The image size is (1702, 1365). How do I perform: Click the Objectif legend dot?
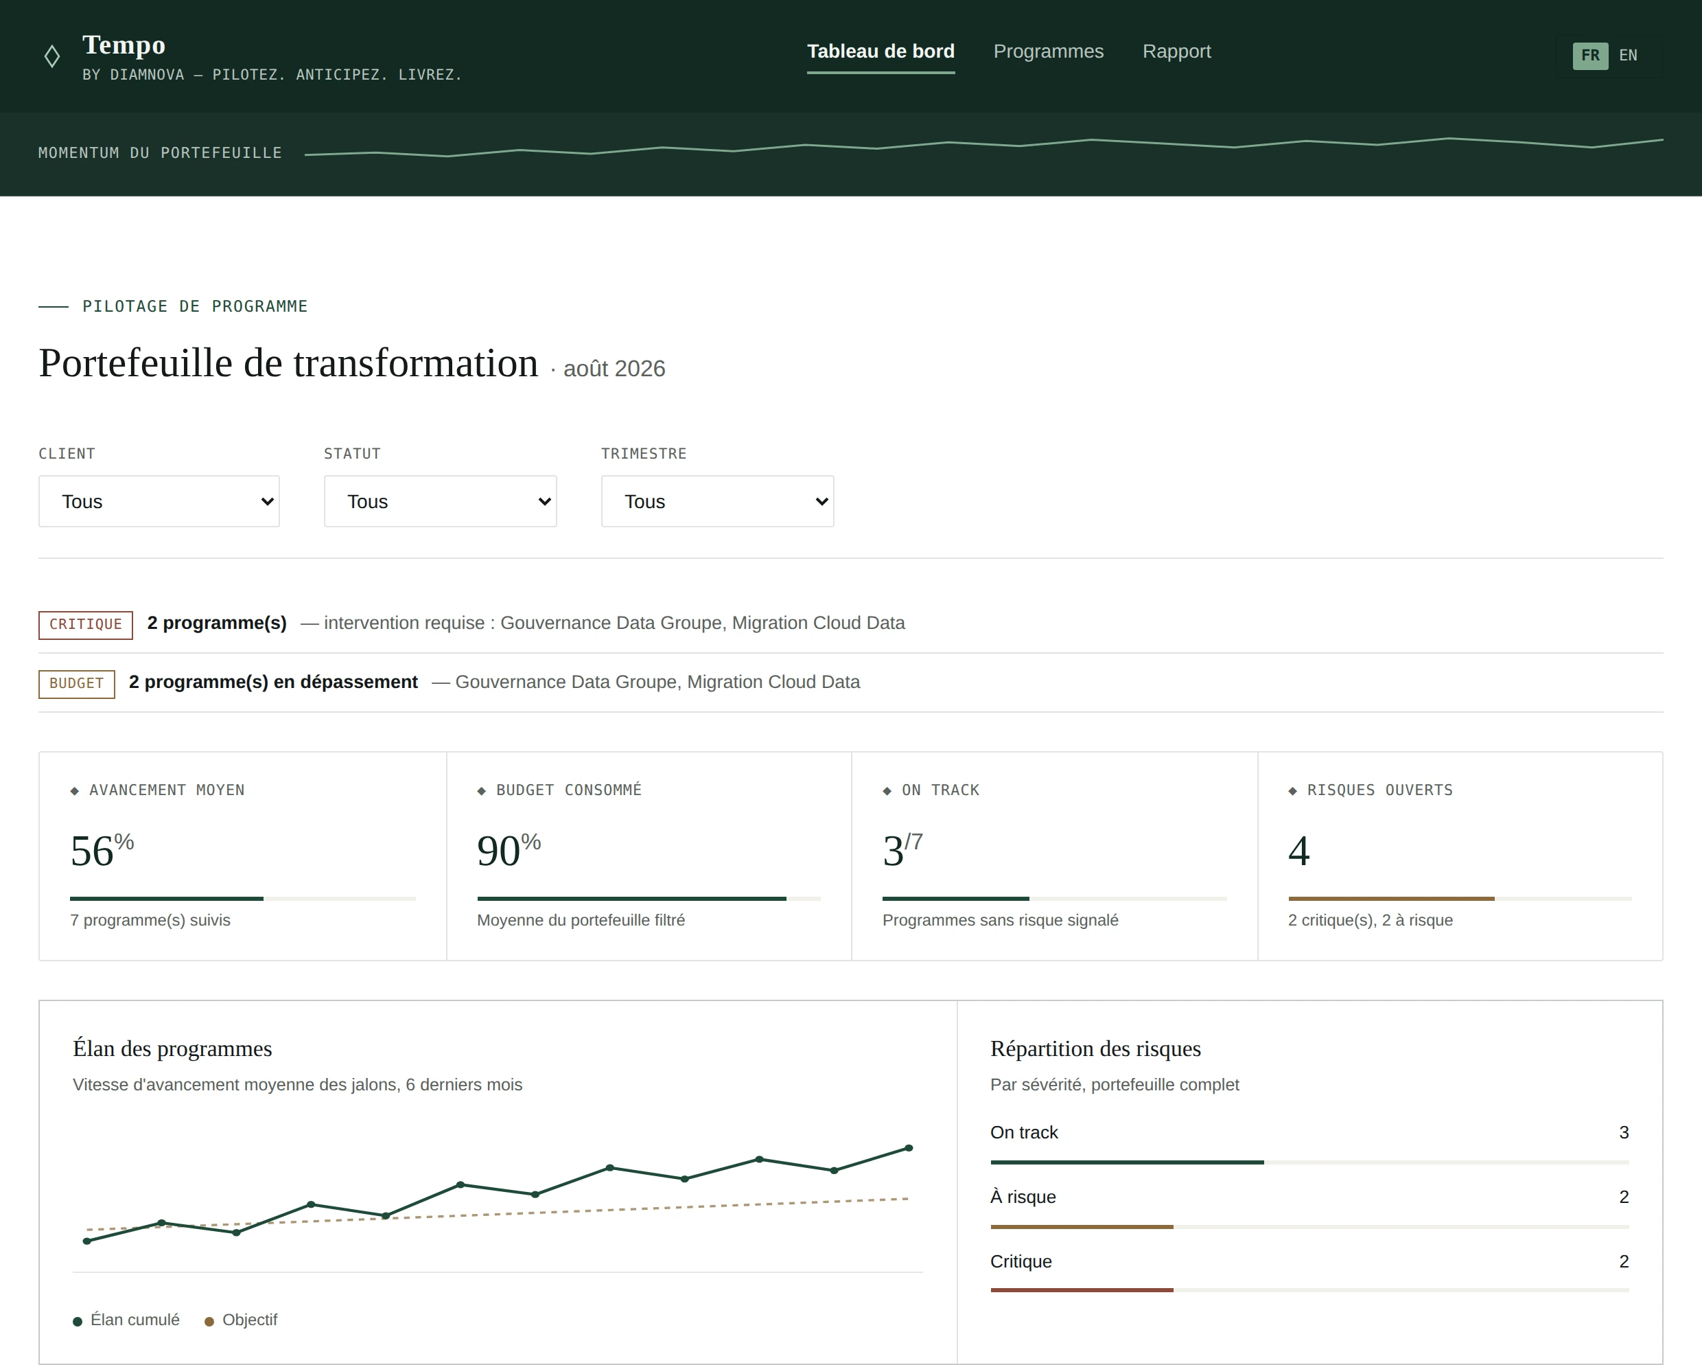coord(209,1322)
